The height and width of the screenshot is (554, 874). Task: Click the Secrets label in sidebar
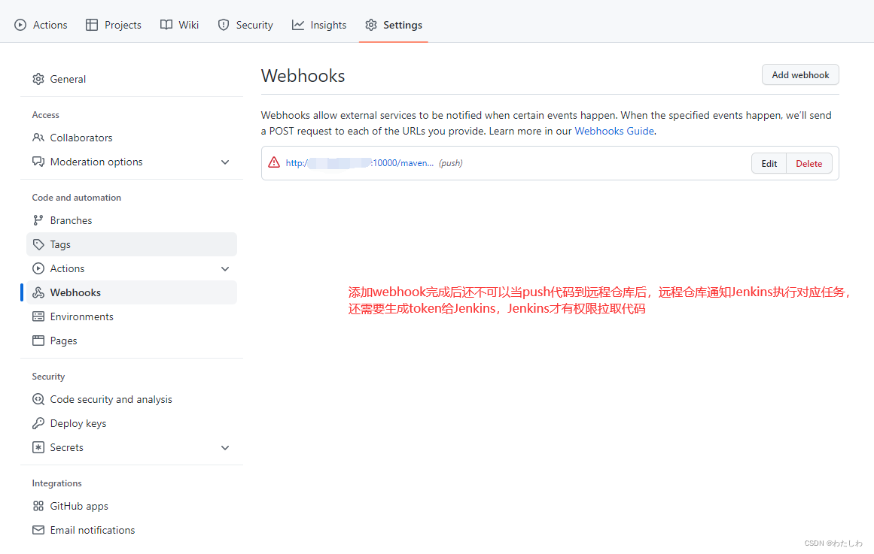66,448
